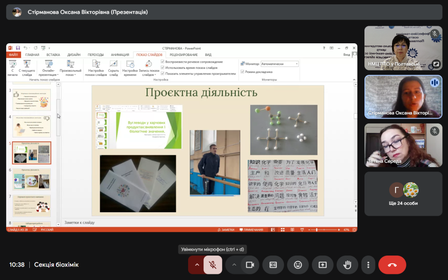The height and width of the screenshot is (280, 448).
Task: Open the three-dot more options menu
Action: (x=368, y=265)
